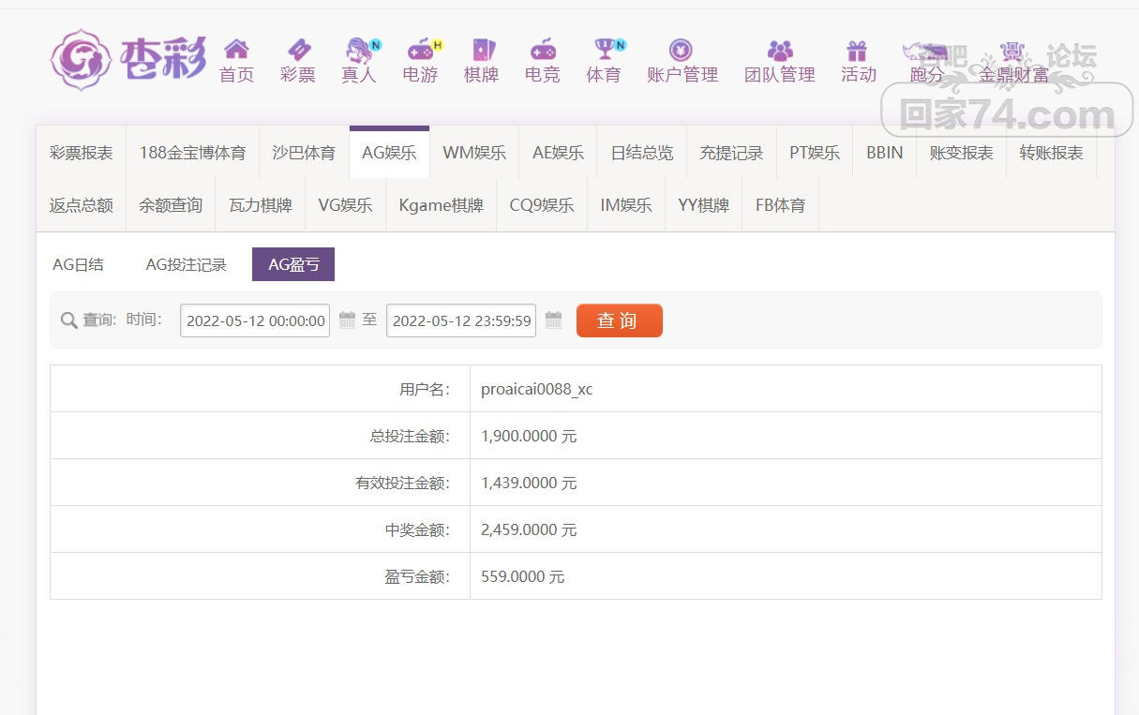This screenshot has width=1139, height=715.
Task: Open the 团队管理 people icon
Action: [780, 50]
